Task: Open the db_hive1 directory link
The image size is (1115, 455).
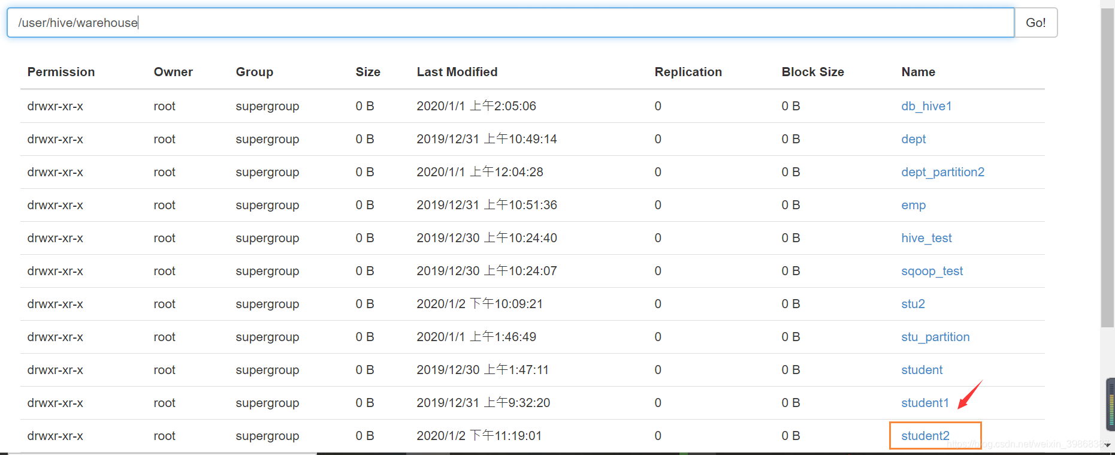Action: pyautogui.click(x=926, y=106)
